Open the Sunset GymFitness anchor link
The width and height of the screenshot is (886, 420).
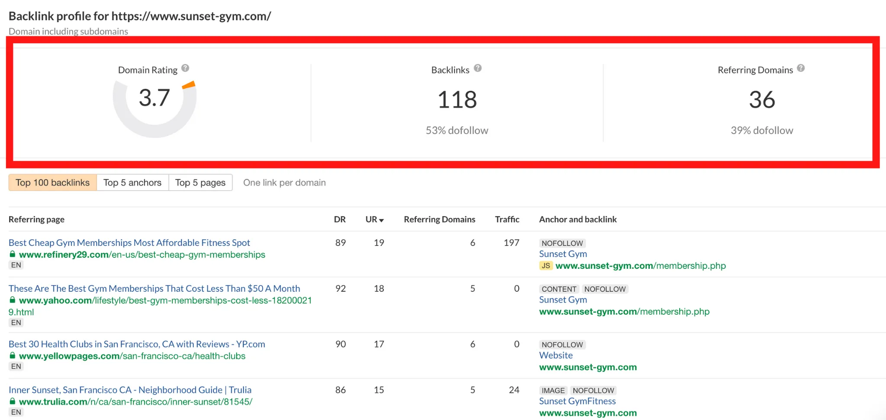coord(577,401)
